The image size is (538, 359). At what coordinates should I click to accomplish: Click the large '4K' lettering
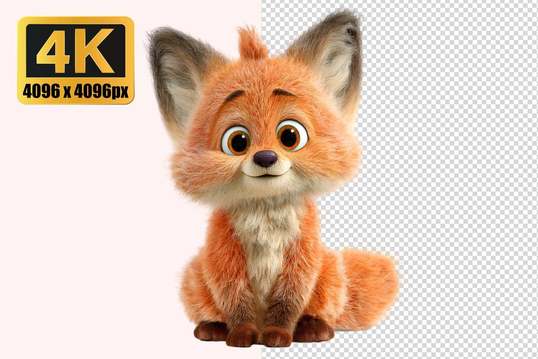[x=76, y=51]
